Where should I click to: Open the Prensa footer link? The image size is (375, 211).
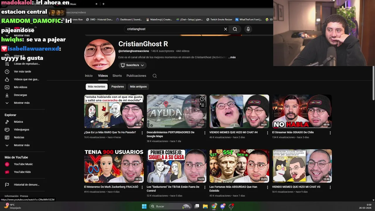pyautogui.click(x=24, y=196)
